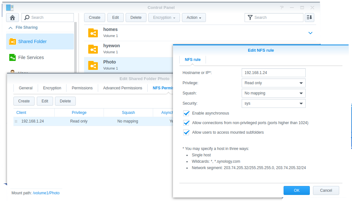Open the Encryption dropdown button

tap(164, 18)
